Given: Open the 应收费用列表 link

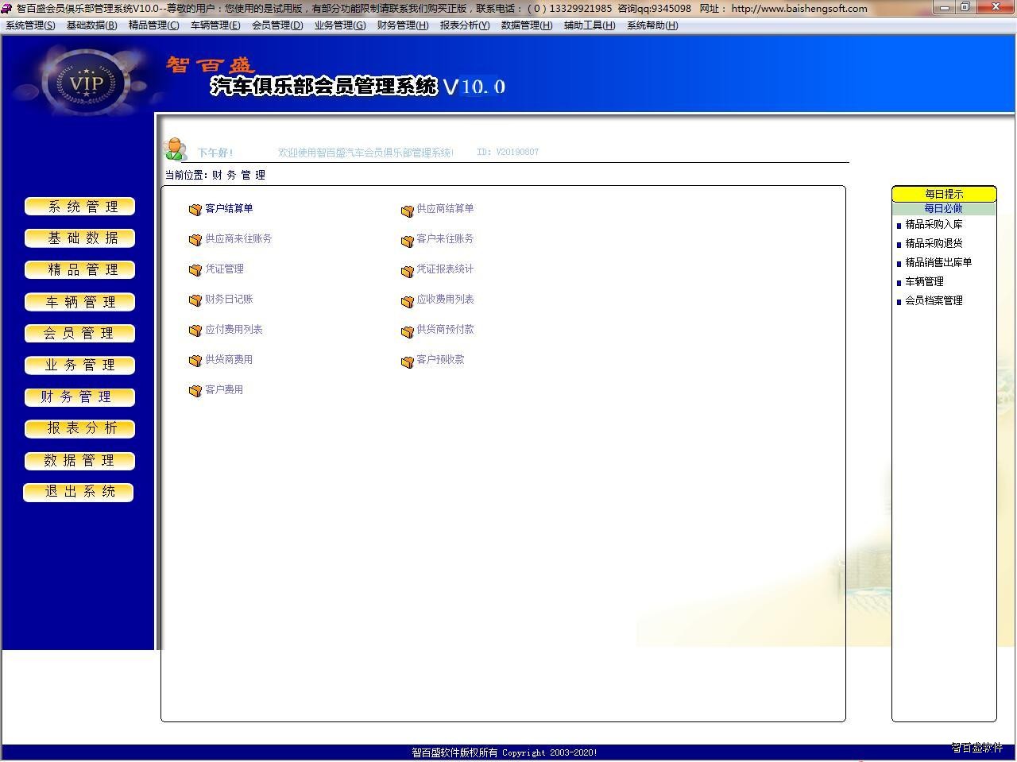Looking at the screenshot, I should 445,299.
